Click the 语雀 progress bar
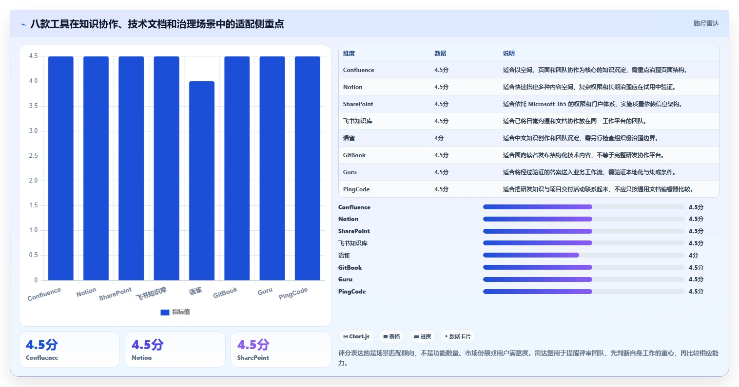The height and width of the screenshot is (387, 739). pos(584,255)
